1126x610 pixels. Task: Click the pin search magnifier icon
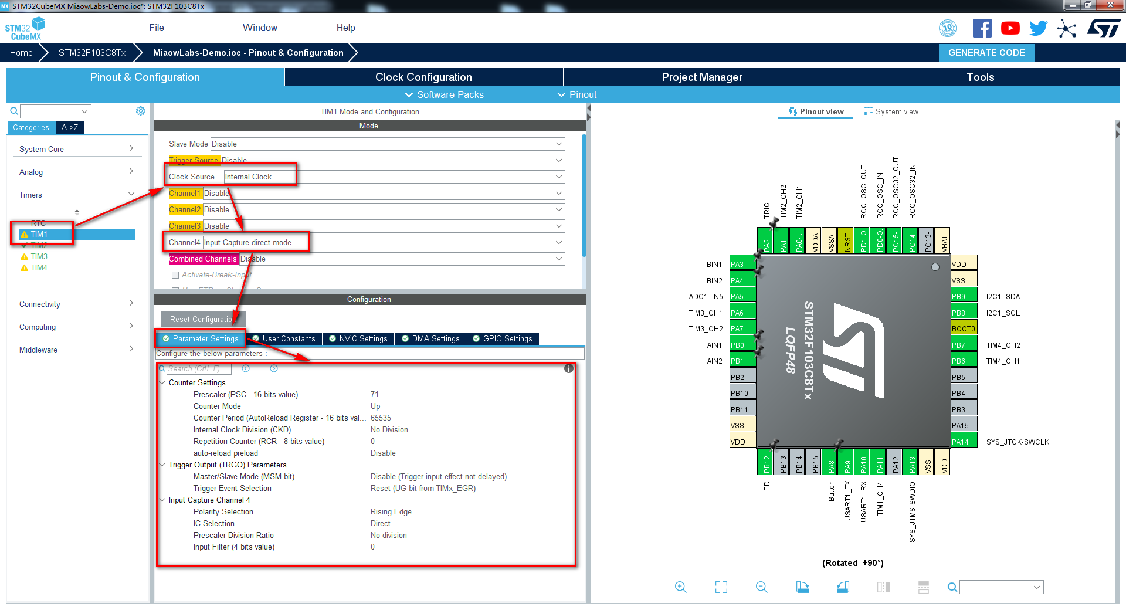tap(952, 587)
